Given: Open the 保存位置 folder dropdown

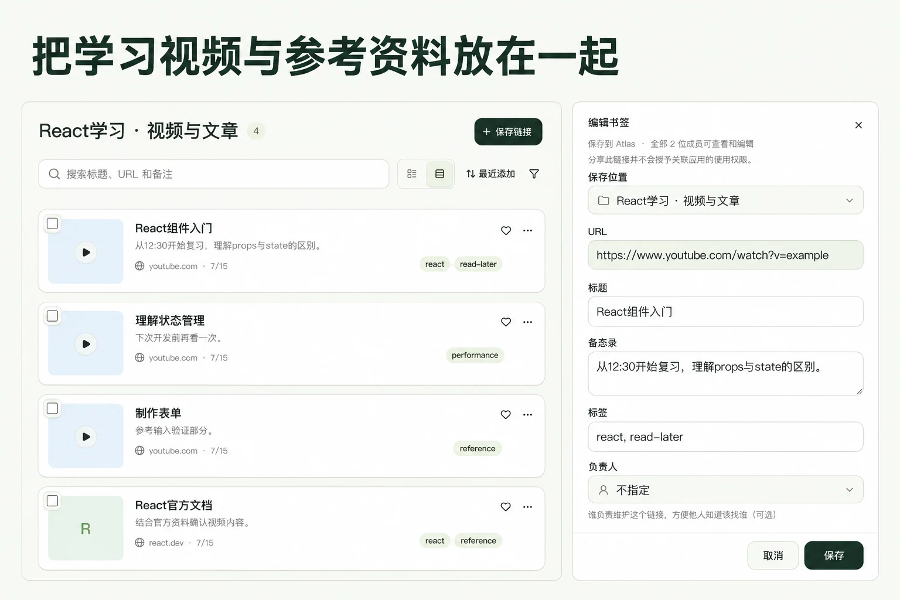Looking at the screenshot, I should [x=725, y=200].
